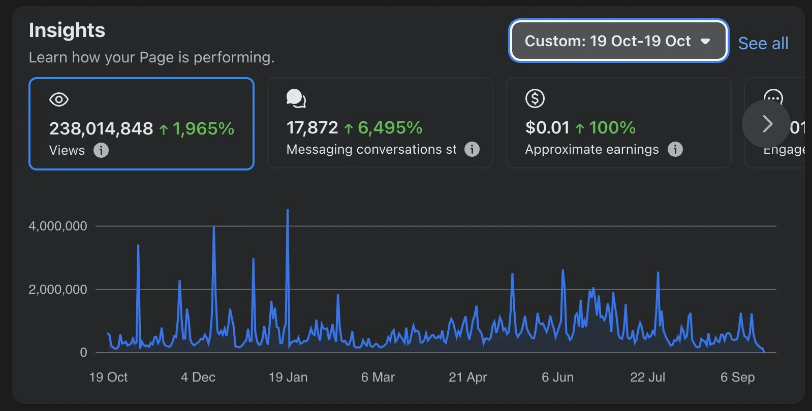Open the info tooltip next to Views
Image resolution: width=812 pixels, height=411 pixels.
coord(101,150)
